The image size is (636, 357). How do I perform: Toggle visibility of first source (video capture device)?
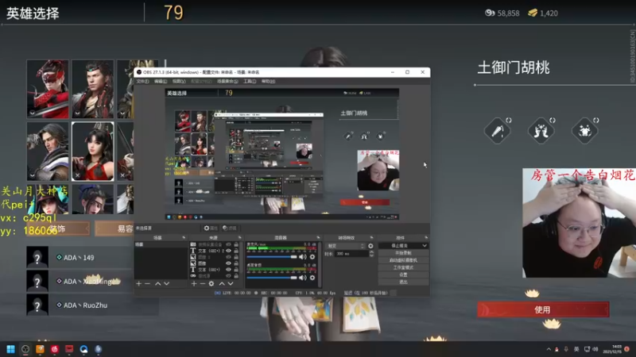point(228,244)
